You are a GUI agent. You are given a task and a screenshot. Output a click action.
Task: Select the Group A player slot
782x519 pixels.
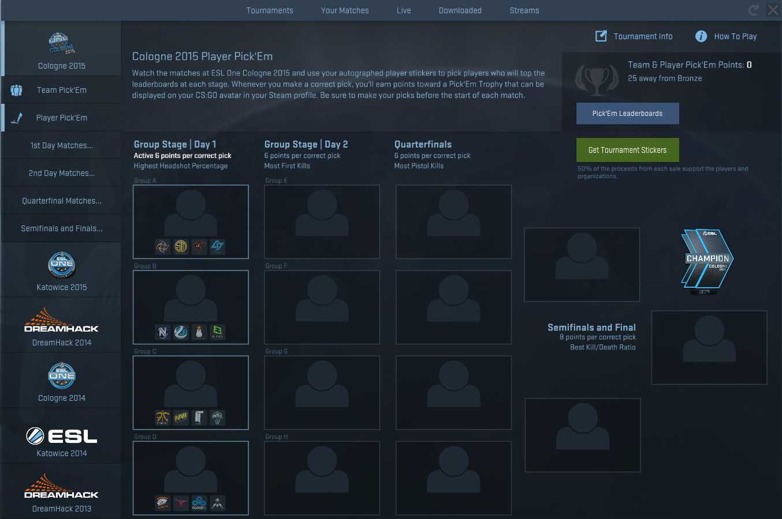[191, 221]
